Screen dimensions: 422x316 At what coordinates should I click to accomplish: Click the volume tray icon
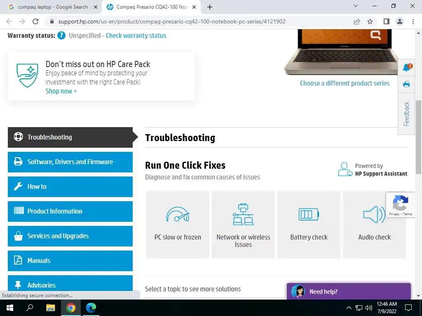pos(369,308)
